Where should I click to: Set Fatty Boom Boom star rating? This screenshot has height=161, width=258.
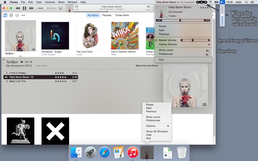[x=61, y=77]
